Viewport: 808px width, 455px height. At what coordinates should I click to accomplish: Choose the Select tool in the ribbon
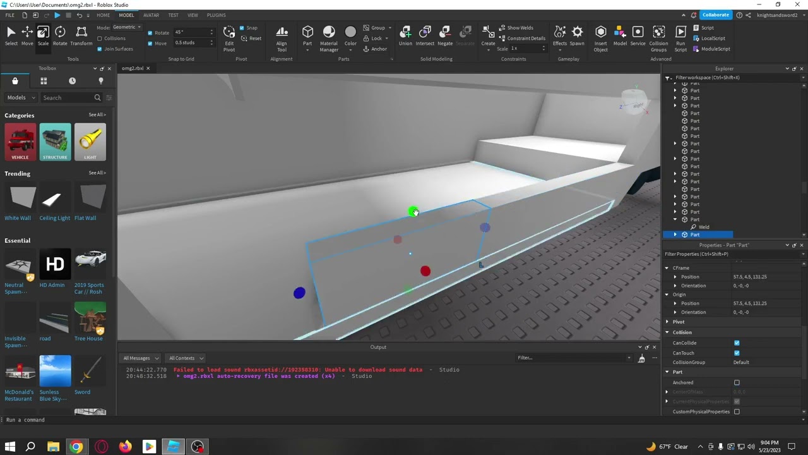[11, 36]
